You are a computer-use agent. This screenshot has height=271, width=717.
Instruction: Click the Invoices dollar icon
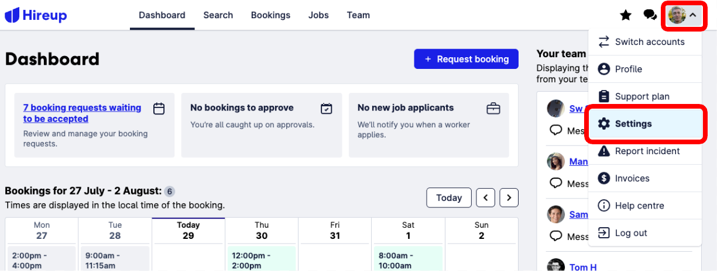click(604, 178)
